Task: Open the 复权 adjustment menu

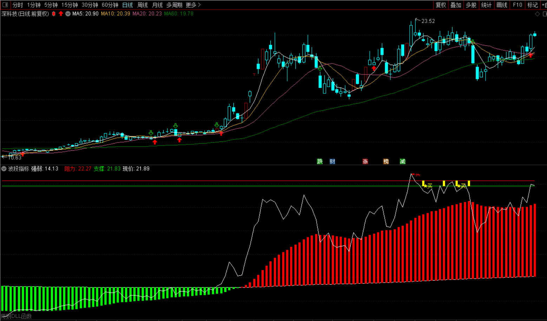Action: (x=441, y=5)
